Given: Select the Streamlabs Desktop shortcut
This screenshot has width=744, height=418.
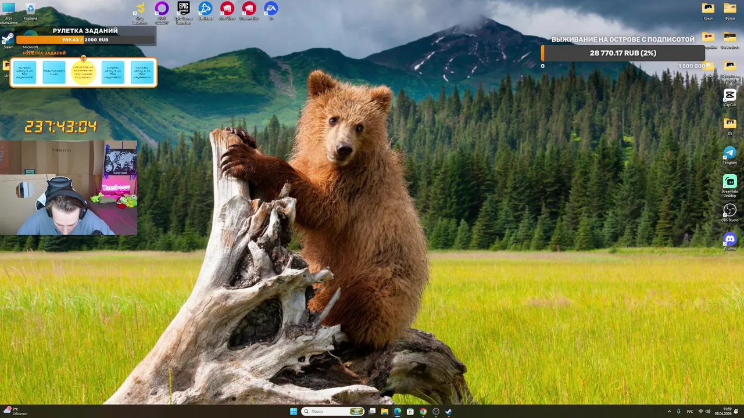Looking at the screenshot, I should (730, 186).
